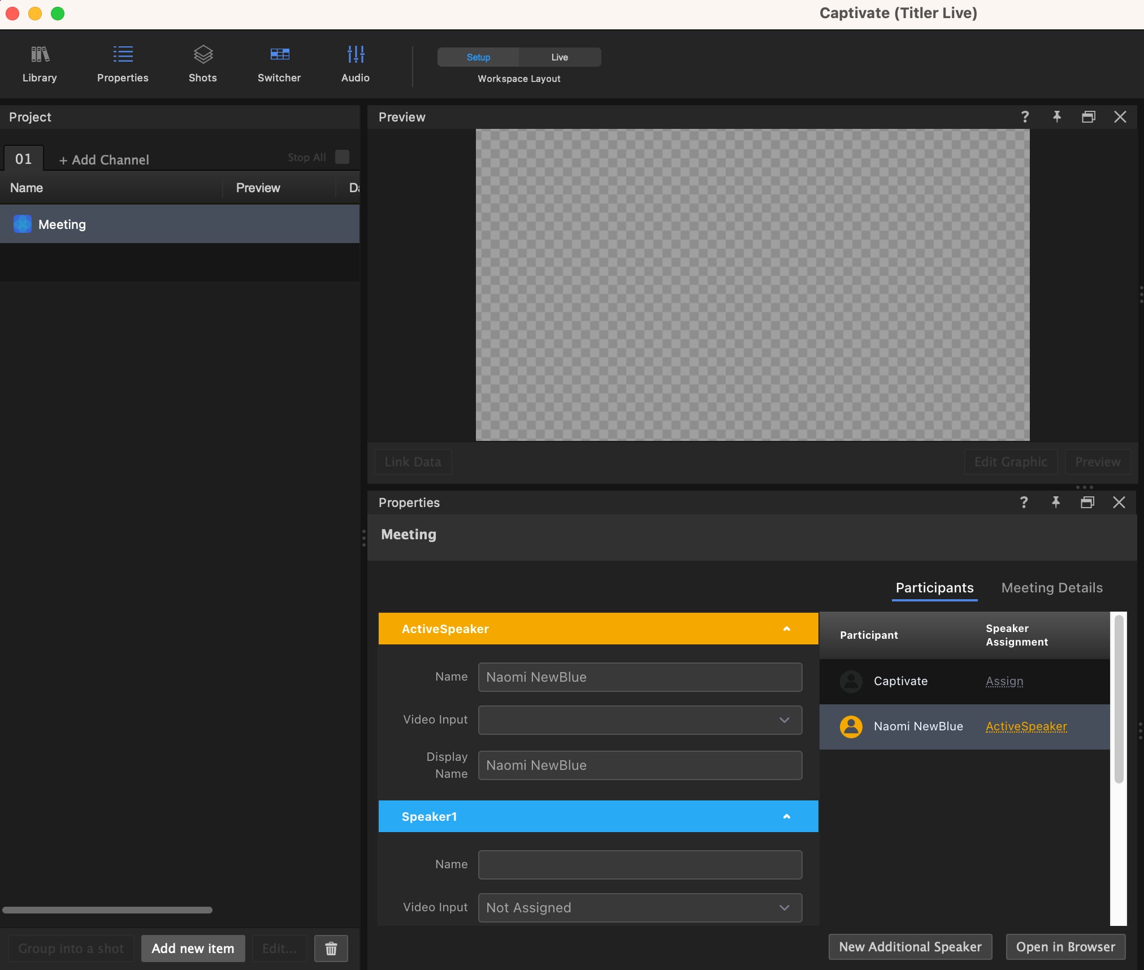
Task: Click the Add new item button
Action: [193, 949]
